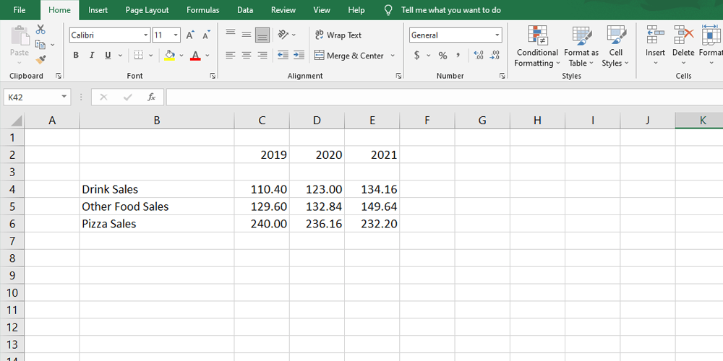Center text horizontally
This screenshot has height=361, width=723.
point(247,56)
